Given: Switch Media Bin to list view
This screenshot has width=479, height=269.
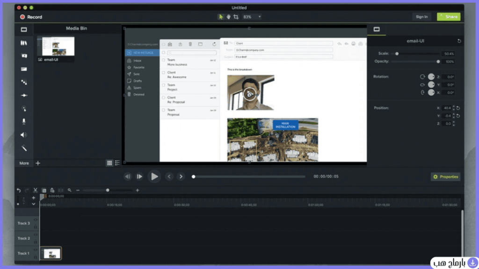Looking at the screenshot, I should (117, 163).
